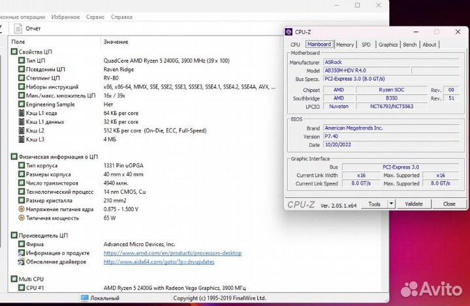Open the Bench tab in CPU-Z
Screen dimensions: 470x306
(x=410, y=44)
